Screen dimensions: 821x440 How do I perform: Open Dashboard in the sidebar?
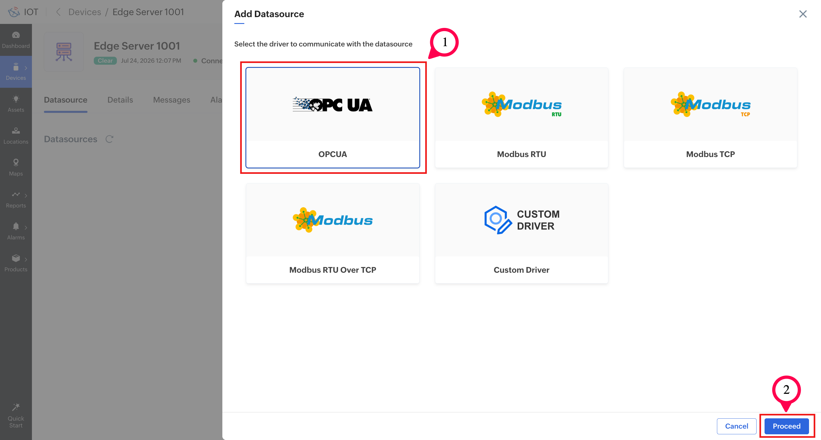(x=16, y=40)
